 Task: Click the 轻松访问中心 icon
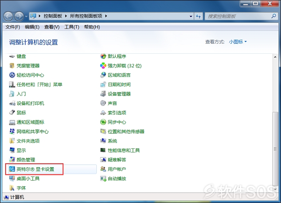(12, 75)
